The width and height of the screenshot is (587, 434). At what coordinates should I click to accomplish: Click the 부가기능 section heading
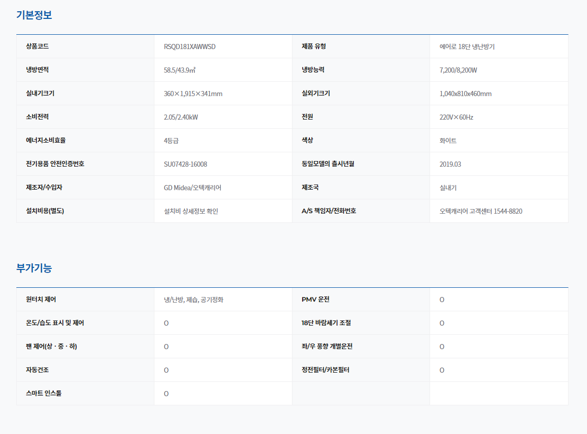[x=34, y=268]
